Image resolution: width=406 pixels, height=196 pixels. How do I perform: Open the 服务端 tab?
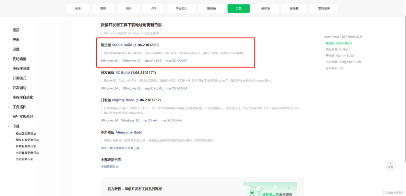pos(212,9)
